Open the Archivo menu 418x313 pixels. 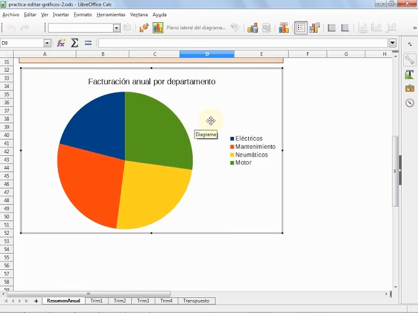pos(10,14)
